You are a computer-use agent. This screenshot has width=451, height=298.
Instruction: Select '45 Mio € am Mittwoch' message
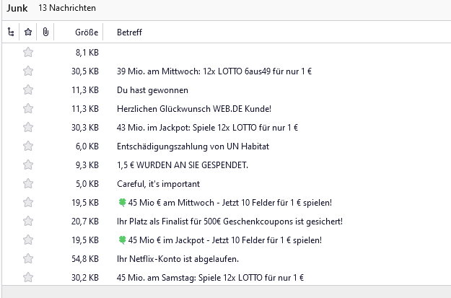point(229,203)
